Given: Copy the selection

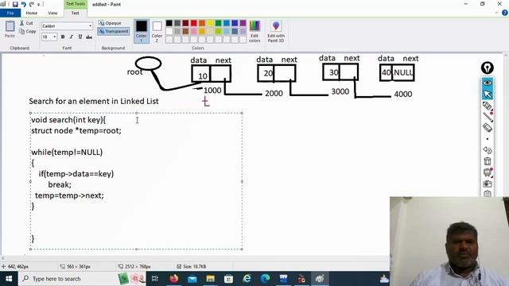Looking at the screenshot, I should click(28, 32).
